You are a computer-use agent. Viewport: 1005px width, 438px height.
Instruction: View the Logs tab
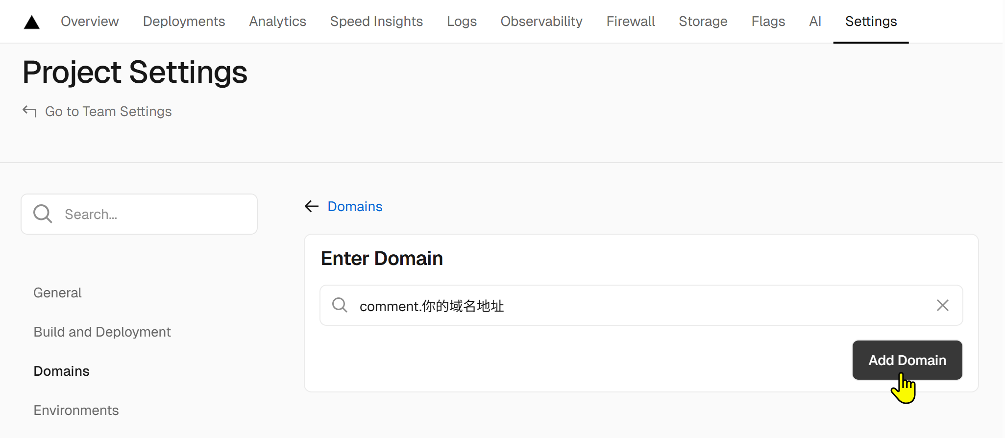coord(462,22)
